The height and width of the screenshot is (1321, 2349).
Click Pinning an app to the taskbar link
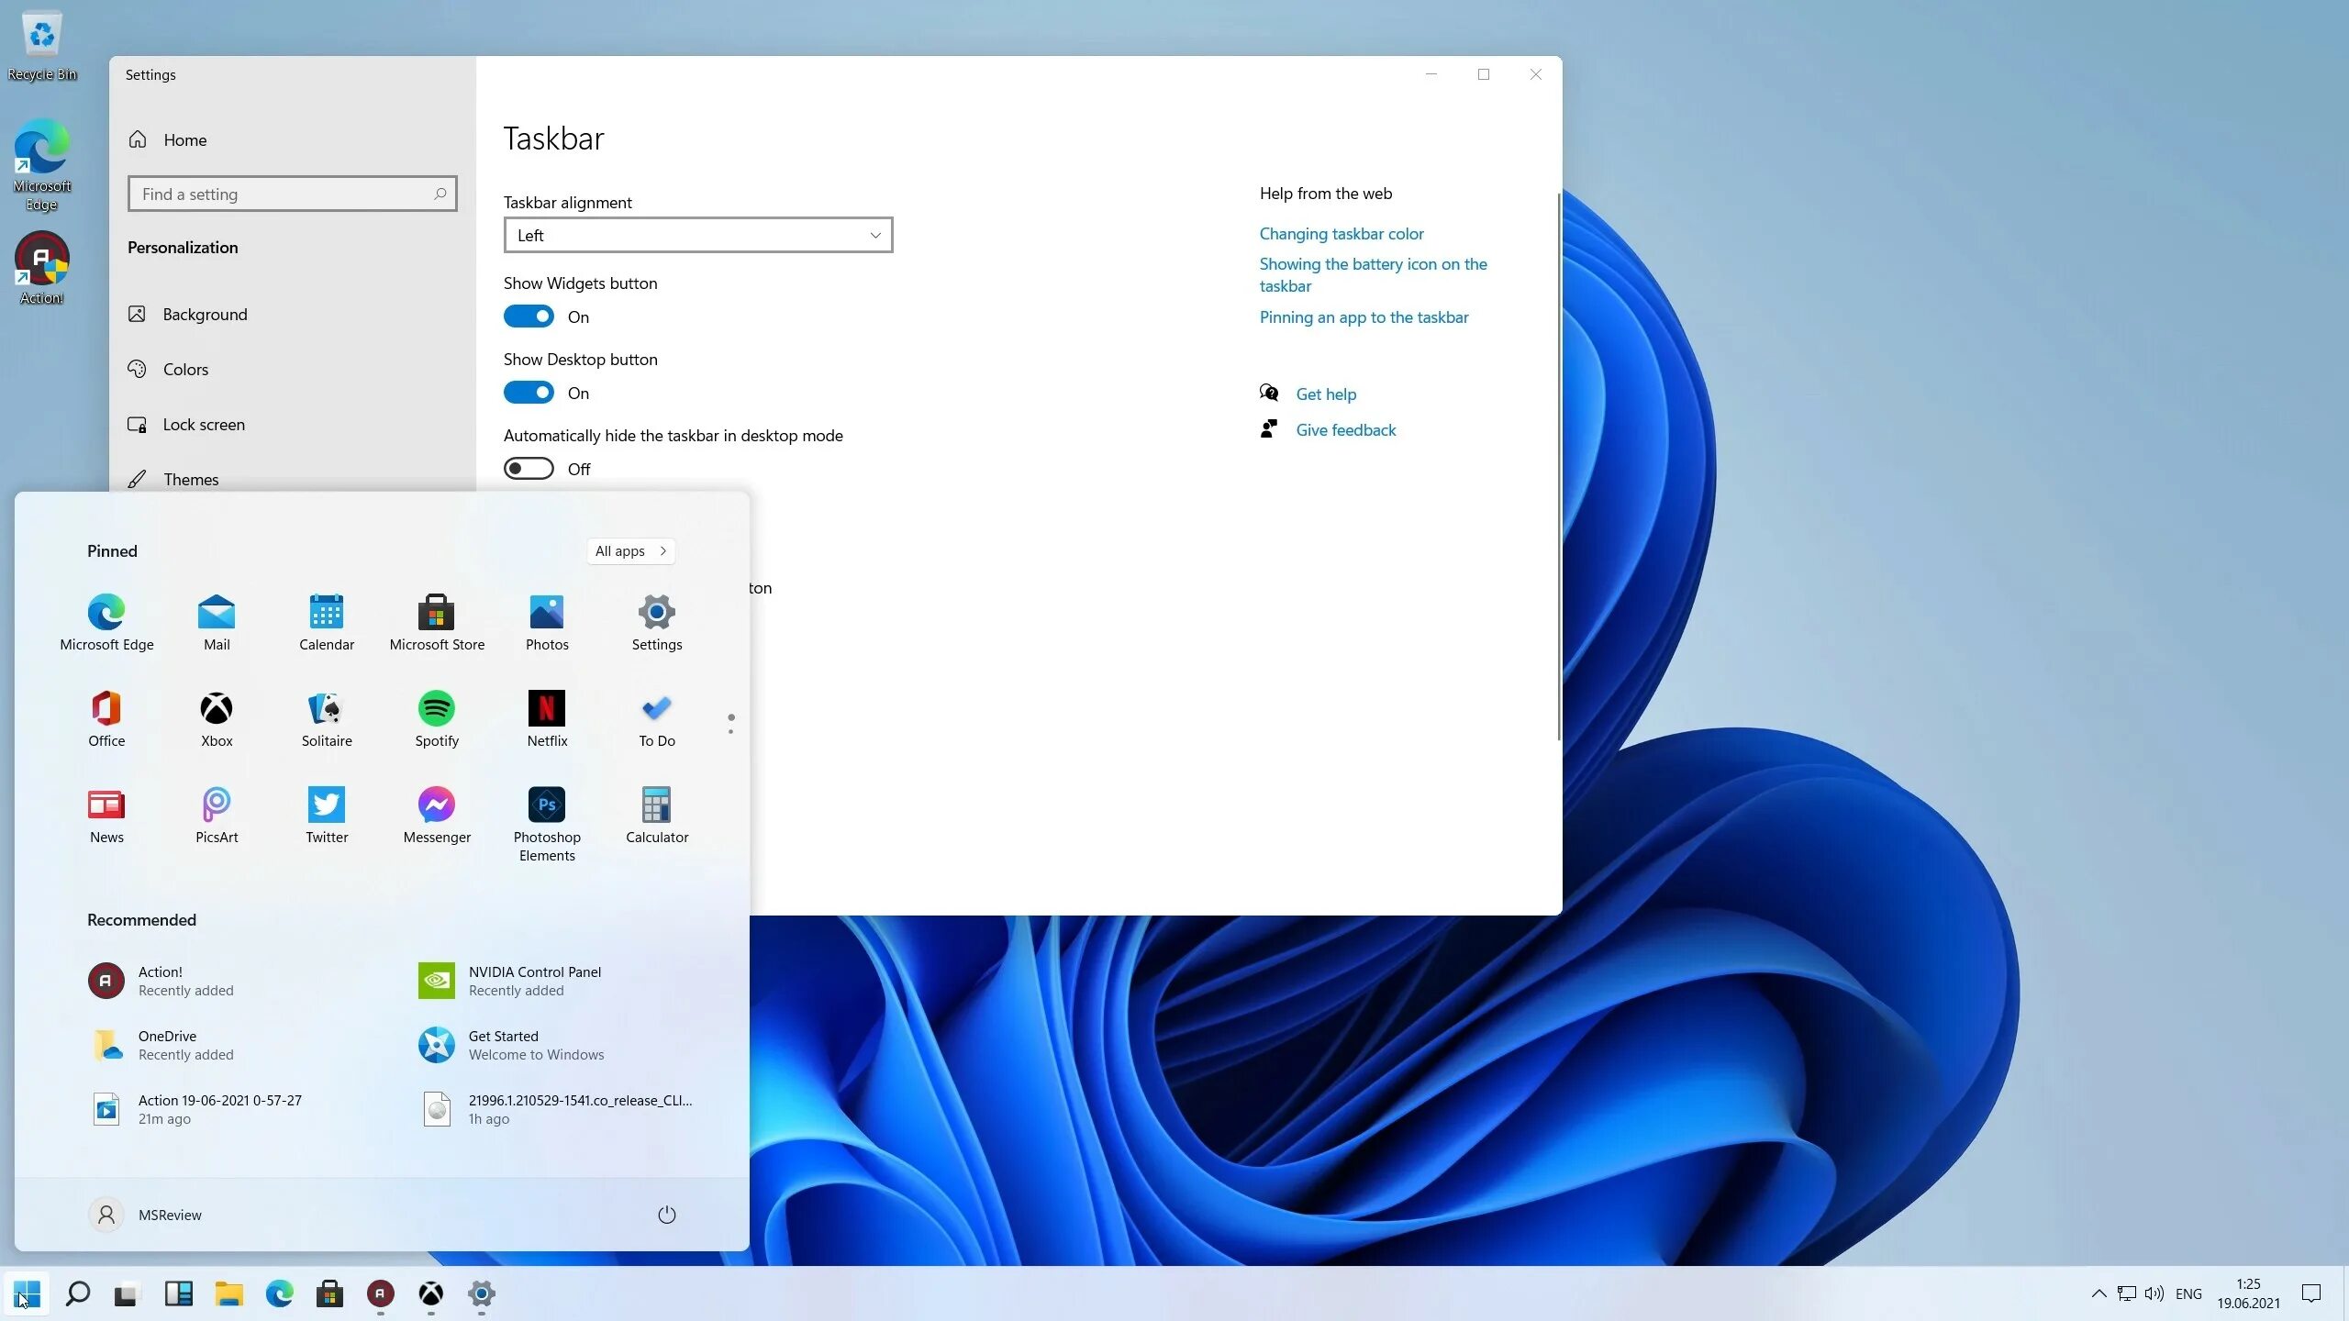[1364, 316]
